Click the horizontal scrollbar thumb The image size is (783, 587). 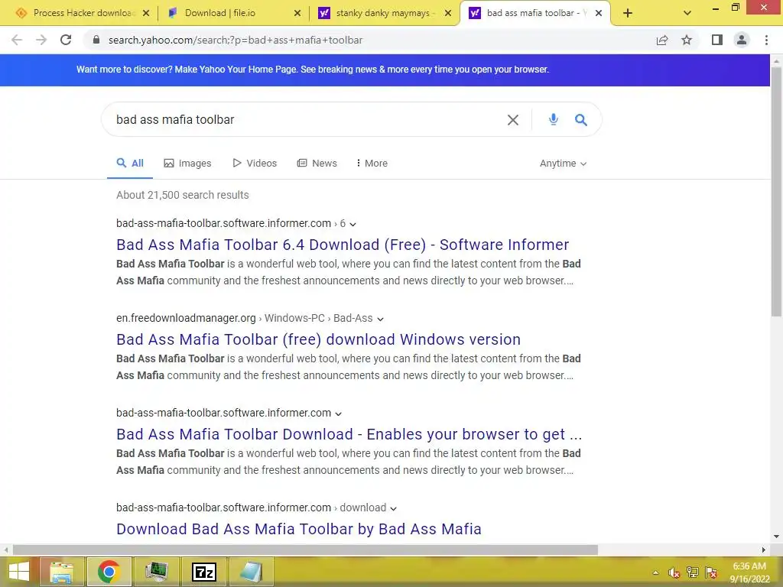click(305, 550)
